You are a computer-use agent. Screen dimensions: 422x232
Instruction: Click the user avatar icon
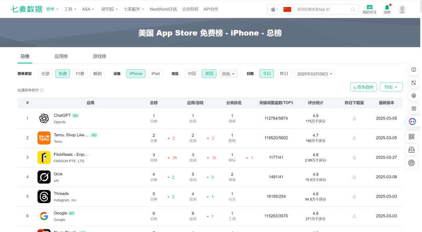point(402,9)
